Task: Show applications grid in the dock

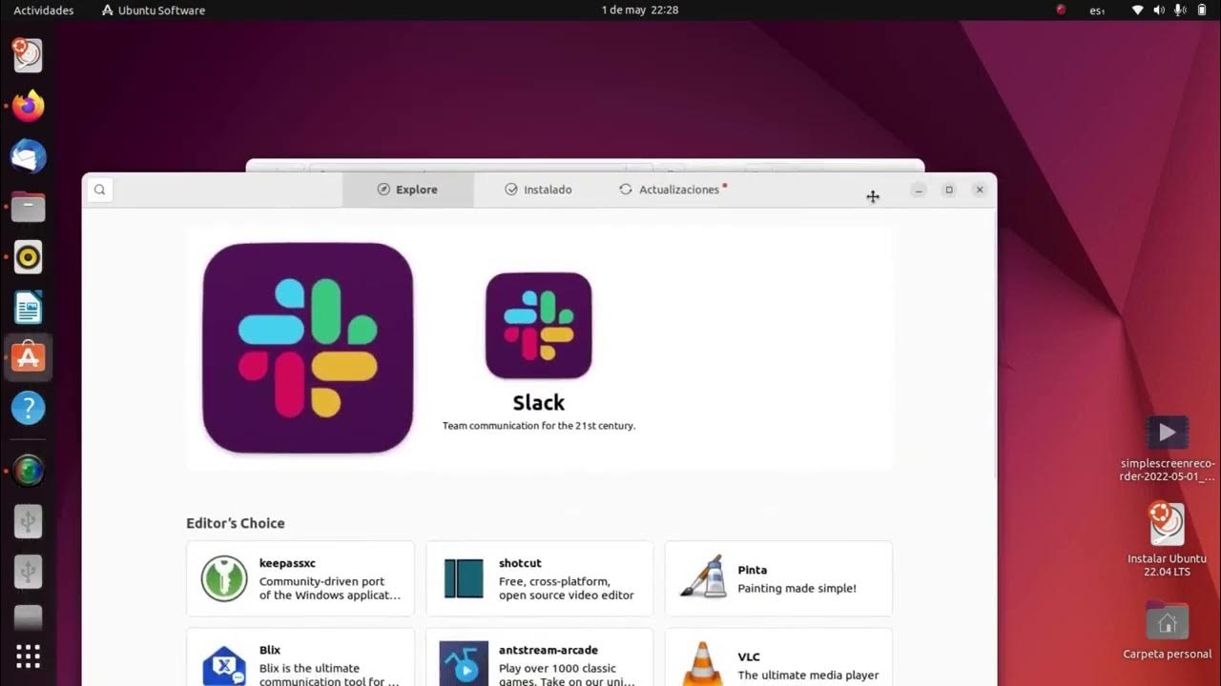Action: pos(28,656)
